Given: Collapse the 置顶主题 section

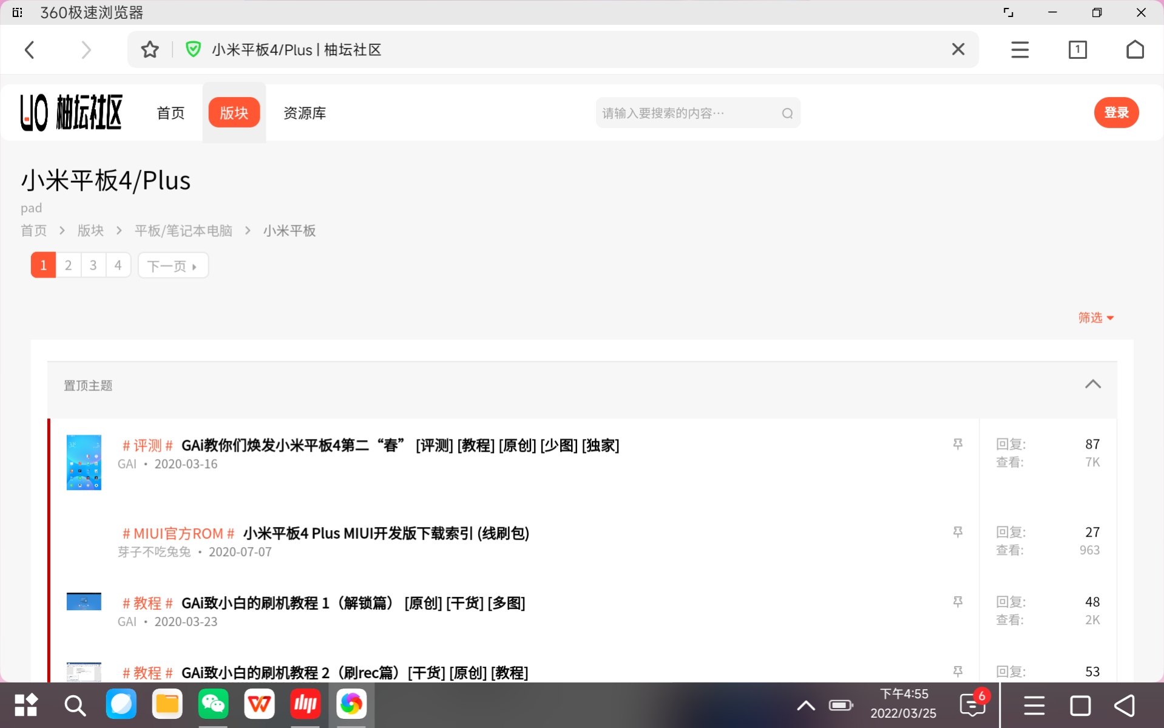Looking at the screenshot, I should [x=1092, y=384].
